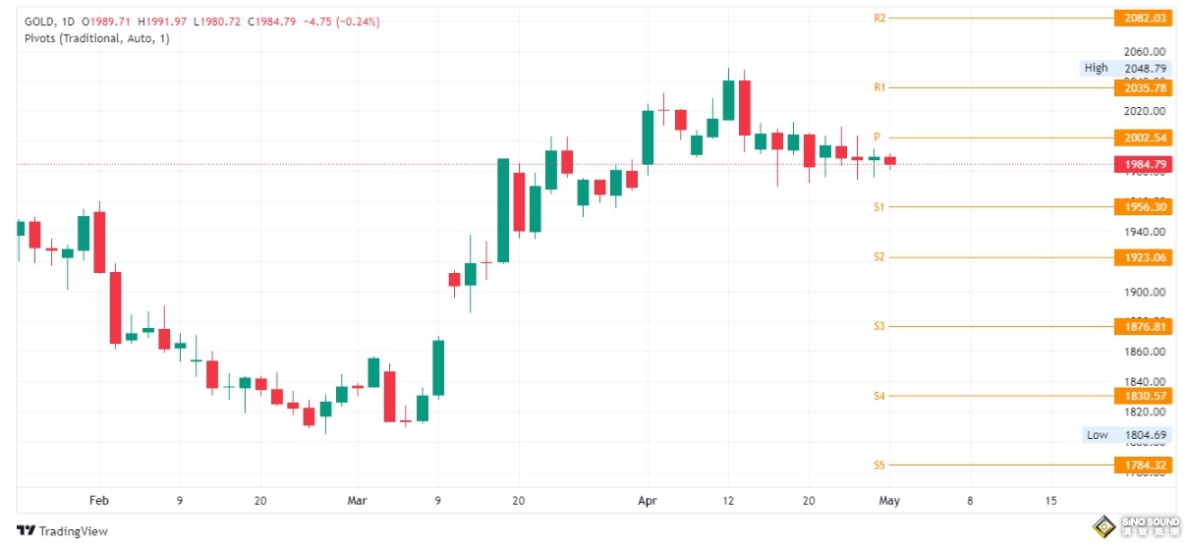
Task: Click the 1923.06 price tag
Action: point(1143,257)
